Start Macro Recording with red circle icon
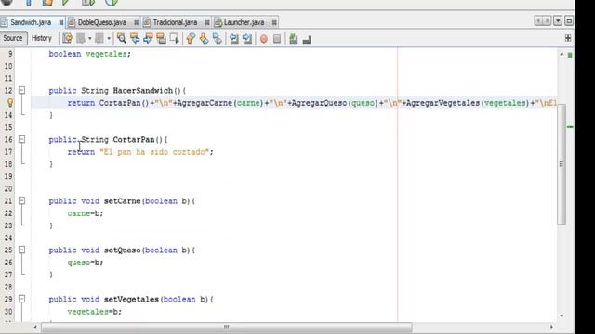 point(264,39)
